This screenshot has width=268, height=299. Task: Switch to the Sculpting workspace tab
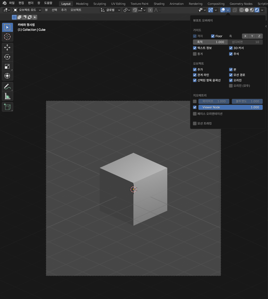(100, 4)
